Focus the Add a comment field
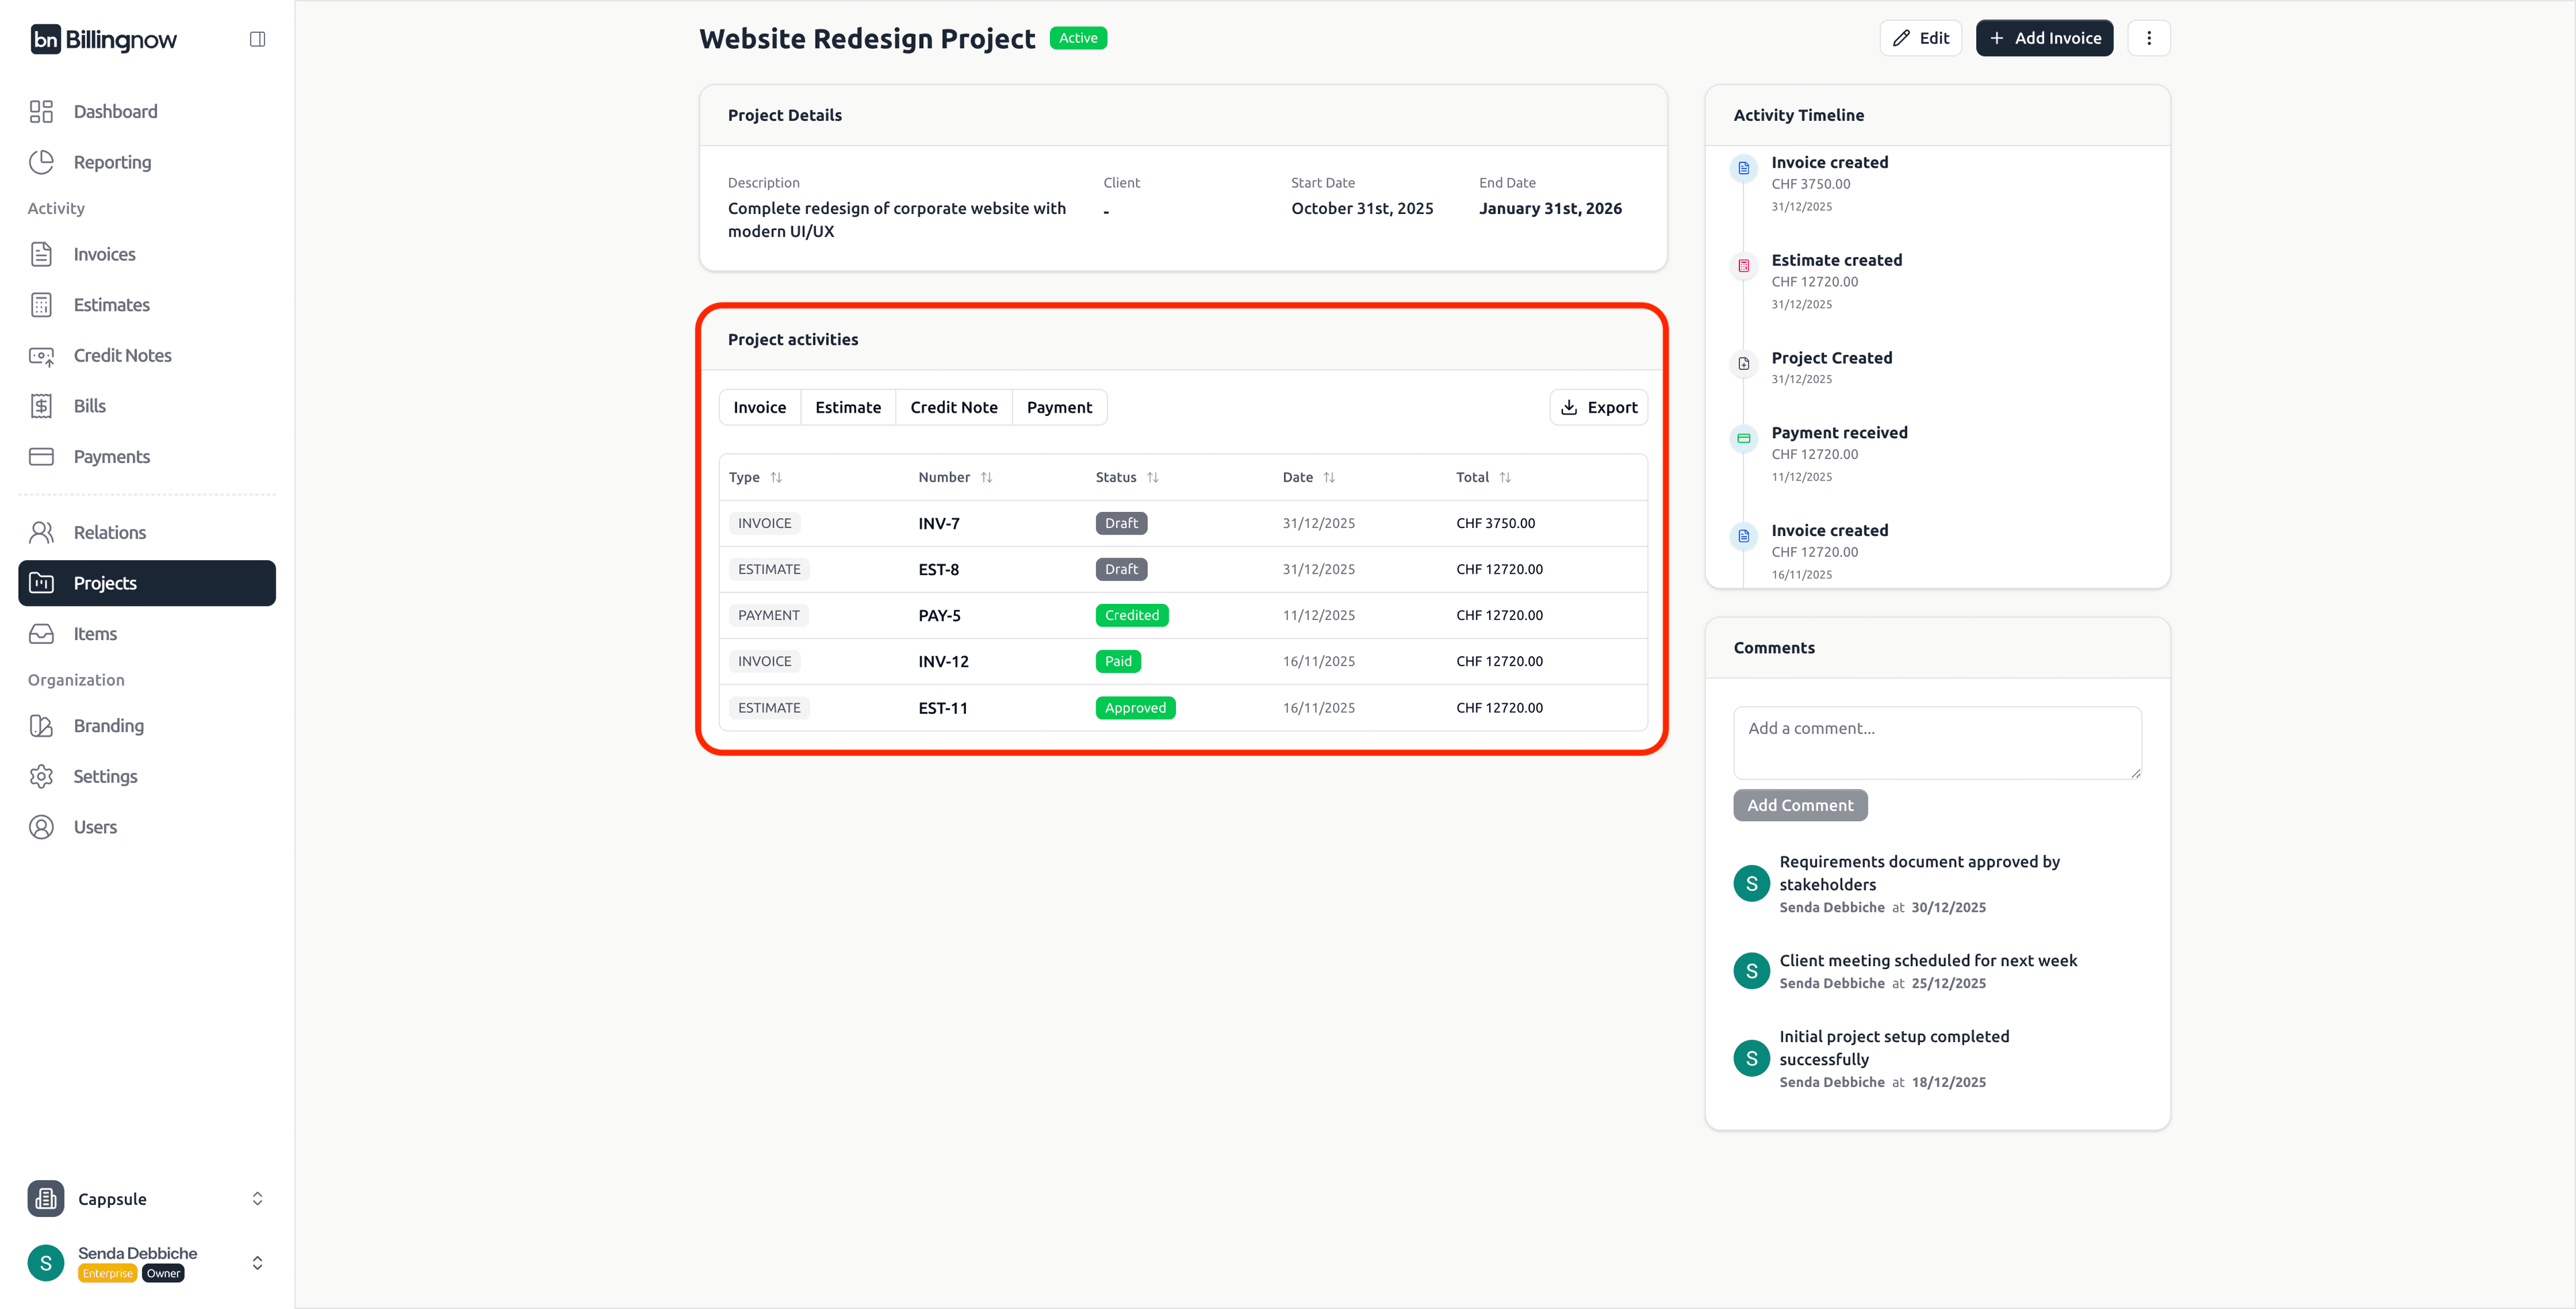The height and width of the screenshot is (1309, 2576). click(x=1936, y=742)
